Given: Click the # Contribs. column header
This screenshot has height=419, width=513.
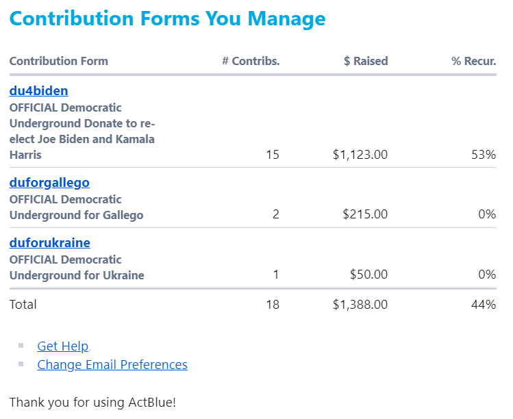Looking at the screenshot, I should pyautogui.click(x=251, y=61).
